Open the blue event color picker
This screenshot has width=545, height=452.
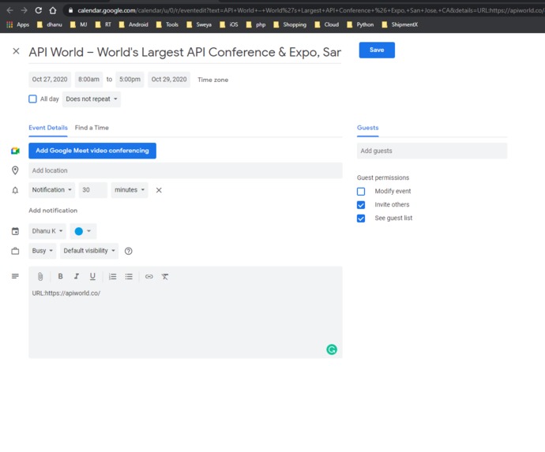(x=83, y=231)
